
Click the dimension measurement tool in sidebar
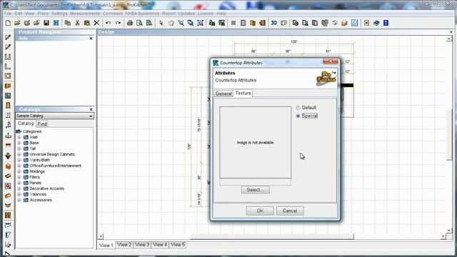(8, 225)
